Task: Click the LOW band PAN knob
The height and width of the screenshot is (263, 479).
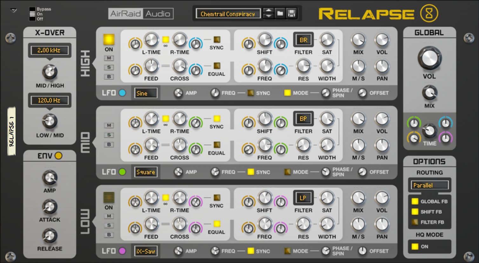Action: (x=382, y=224)
